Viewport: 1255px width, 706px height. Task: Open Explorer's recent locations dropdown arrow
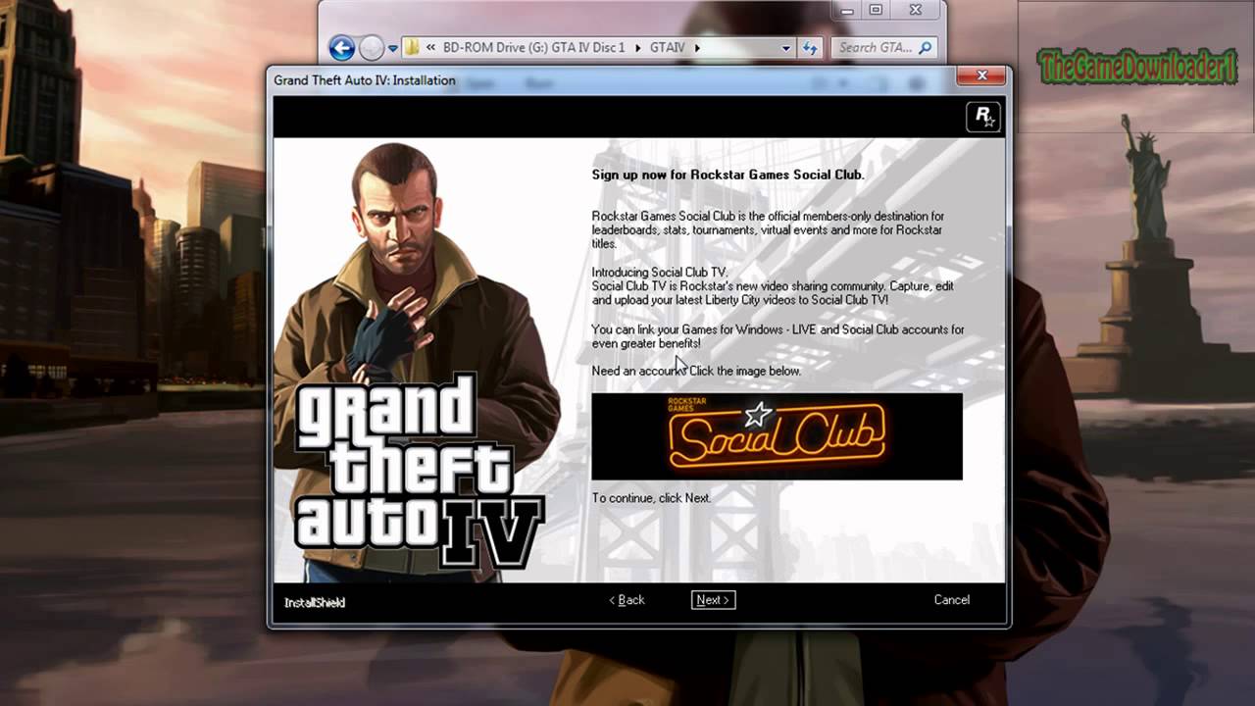392,48
